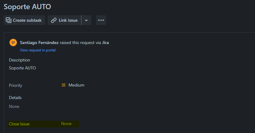
Task: Click the Create subtask checkbox icon
Action: click(9, 20)
